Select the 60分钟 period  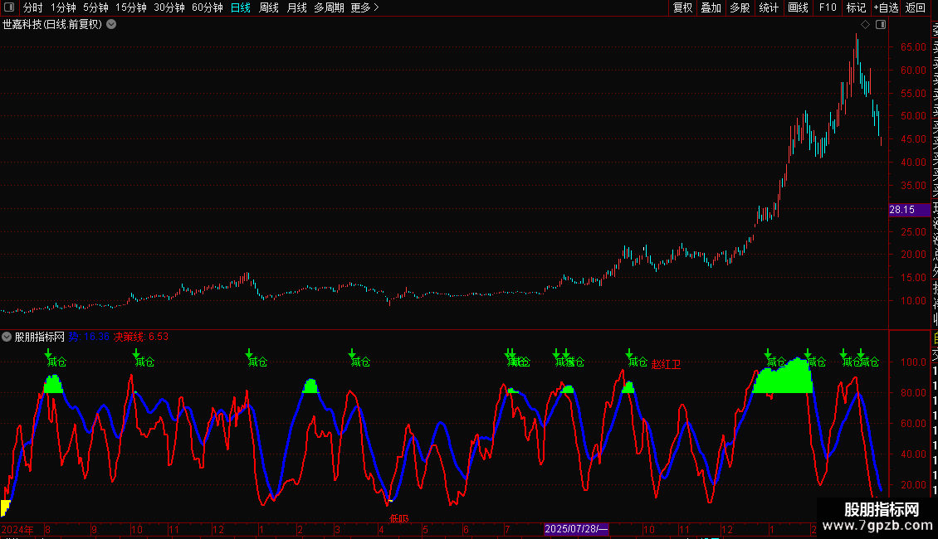click(x=208, y=8)
